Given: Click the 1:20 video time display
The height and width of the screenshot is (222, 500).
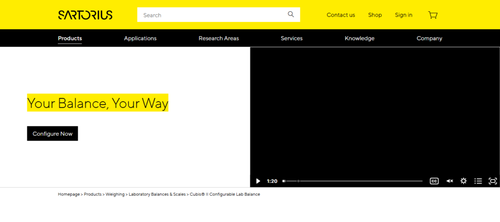Looking at the screenshot, I should click(x=272, y=181).
